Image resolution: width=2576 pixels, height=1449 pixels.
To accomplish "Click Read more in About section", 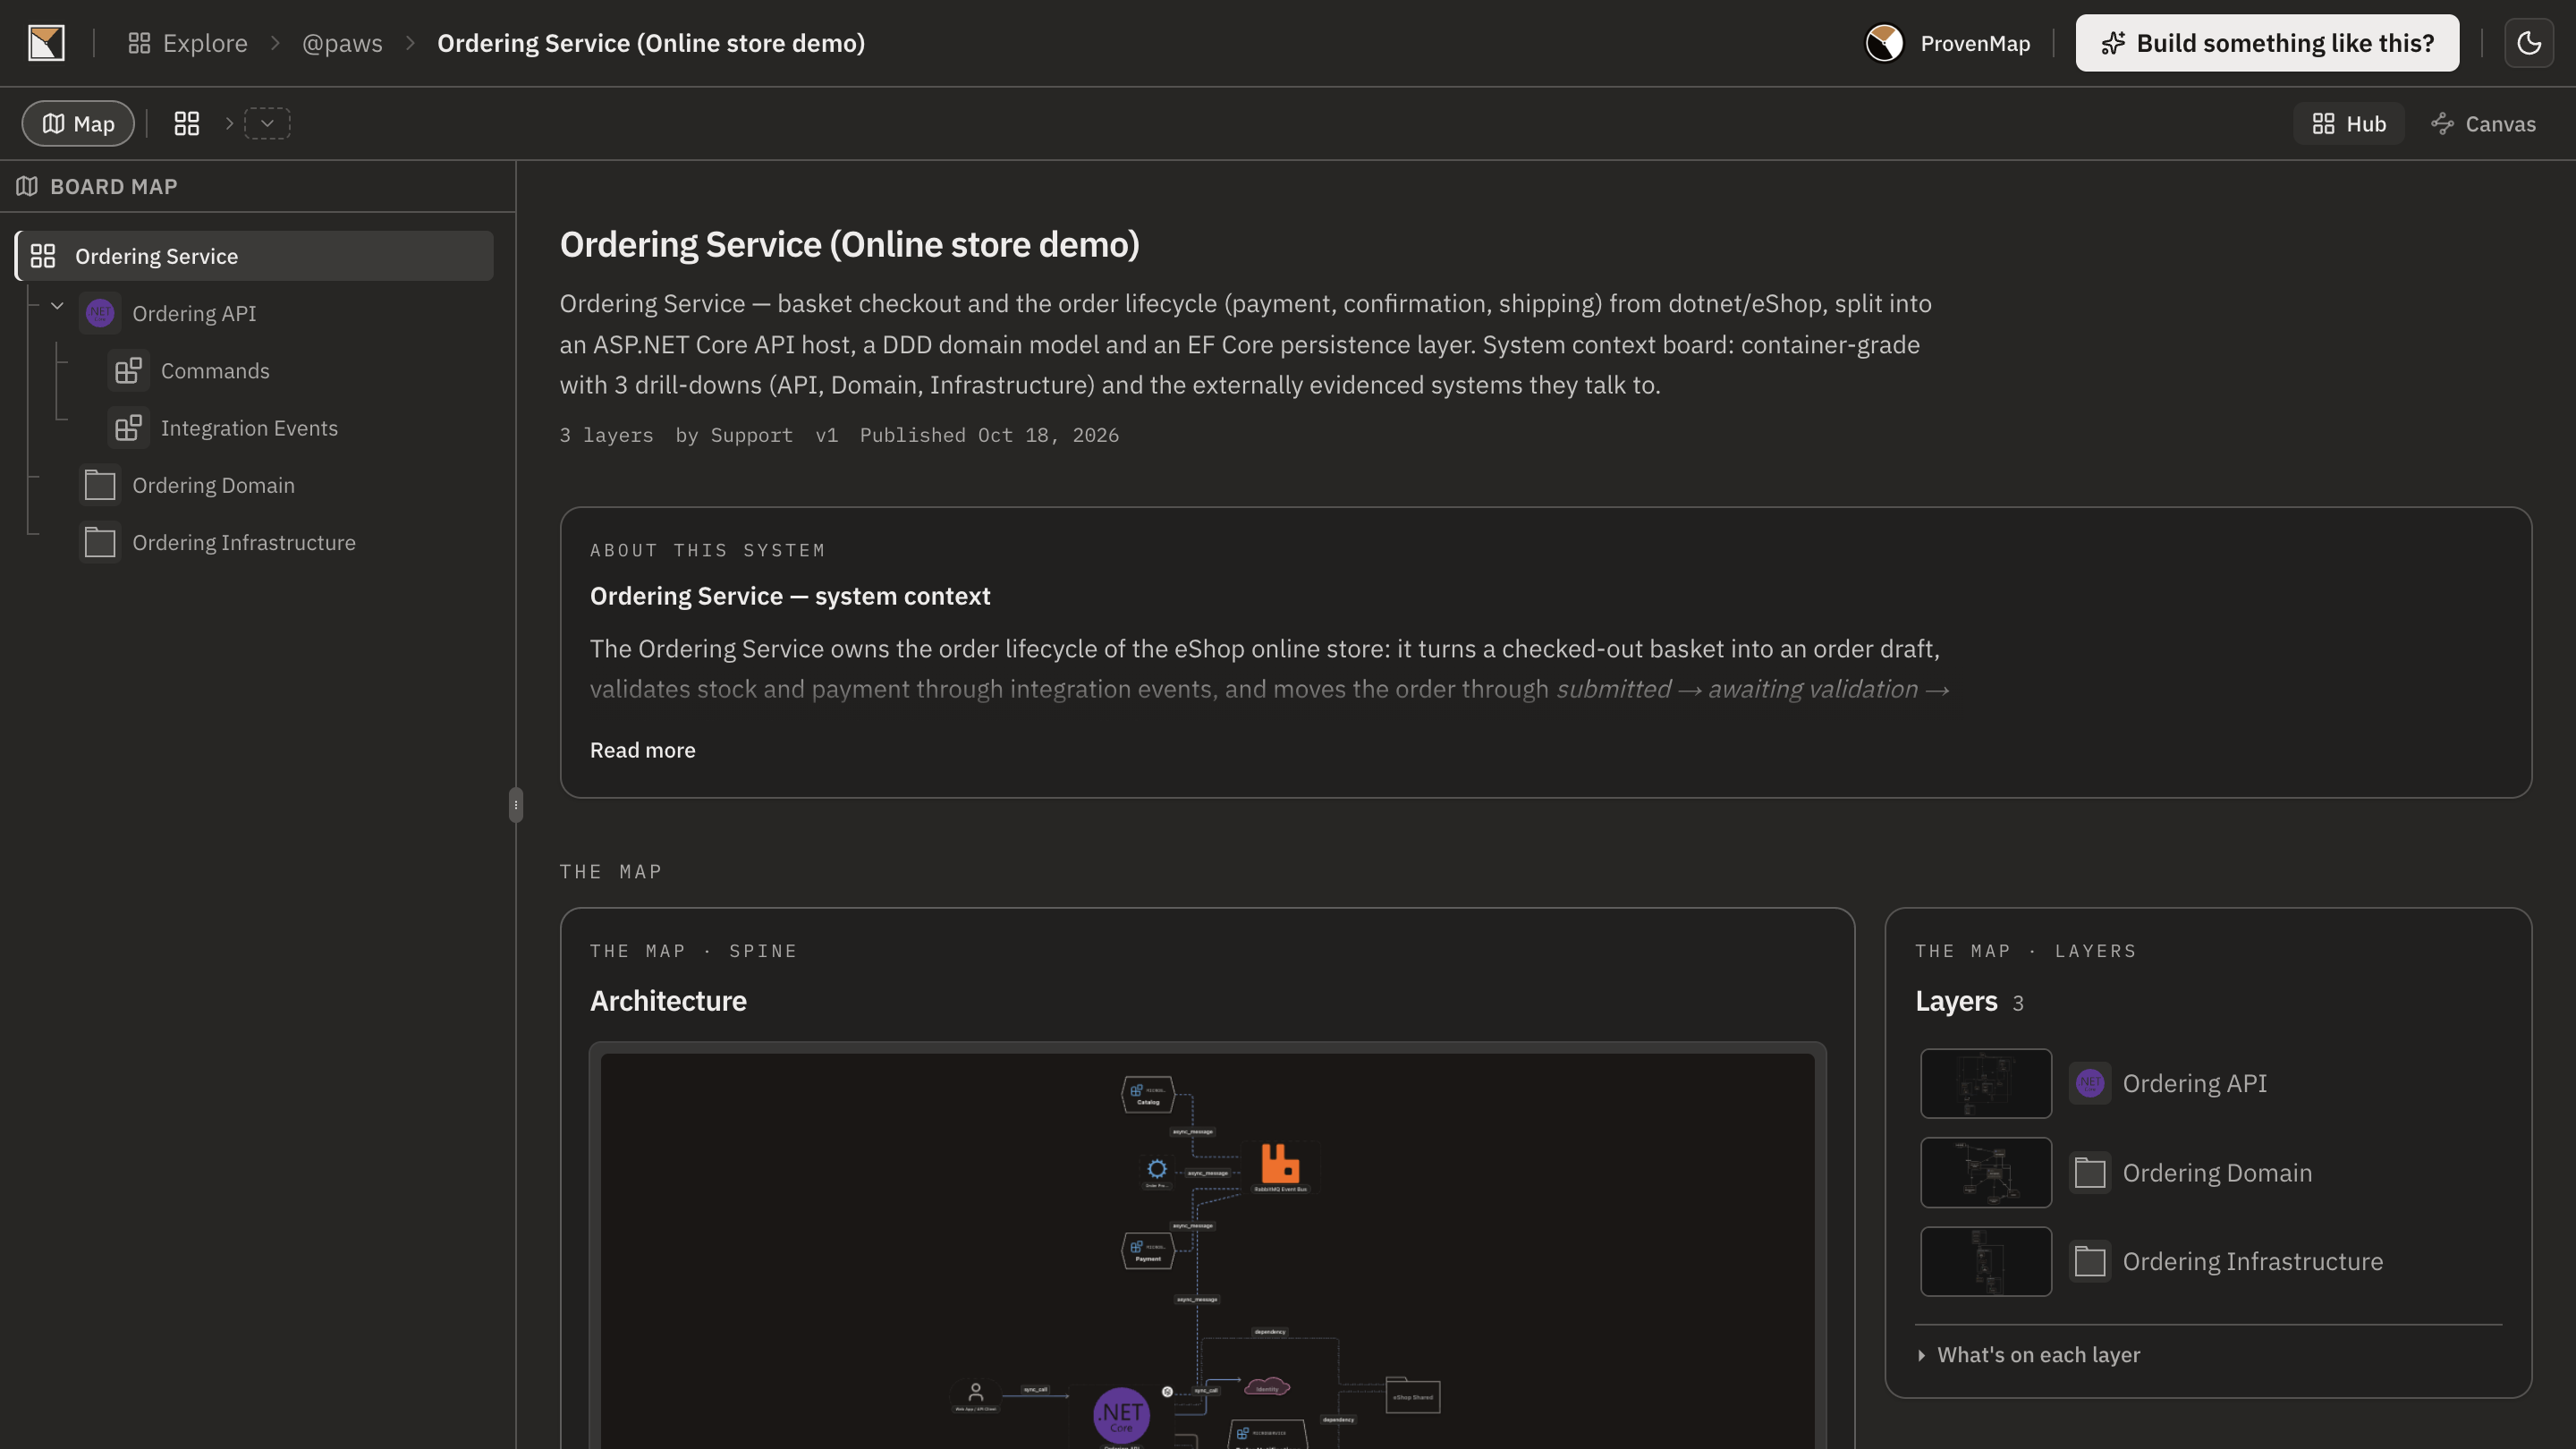I will click(642, 750).
